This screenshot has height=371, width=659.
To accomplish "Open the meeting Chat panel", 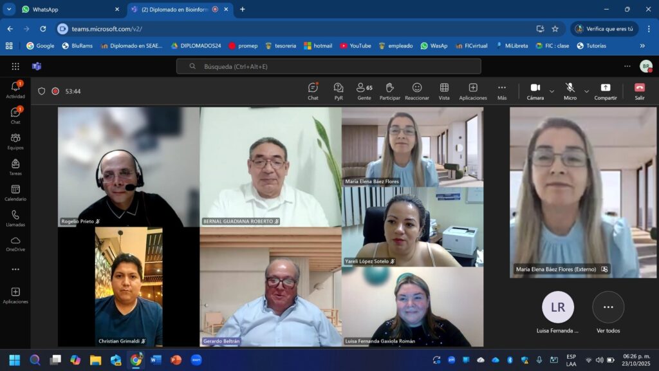I will [313, 91].
